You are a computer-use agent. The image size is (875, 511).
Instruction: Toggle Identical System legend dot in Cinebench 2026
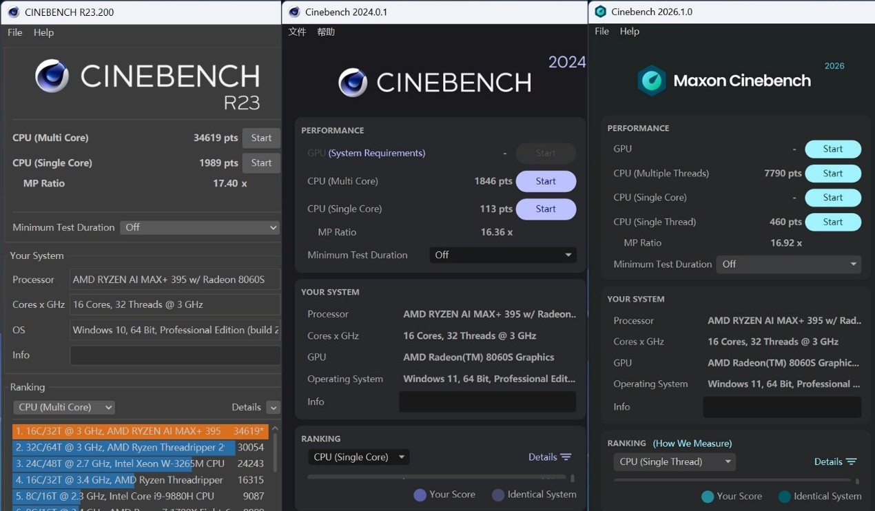(784, 497)
